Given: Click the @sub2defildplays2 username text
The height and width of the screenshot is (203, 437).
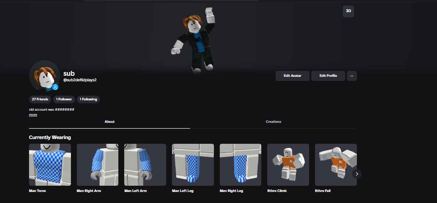Looking at the screenshot, I should click(x=80, y=80).
